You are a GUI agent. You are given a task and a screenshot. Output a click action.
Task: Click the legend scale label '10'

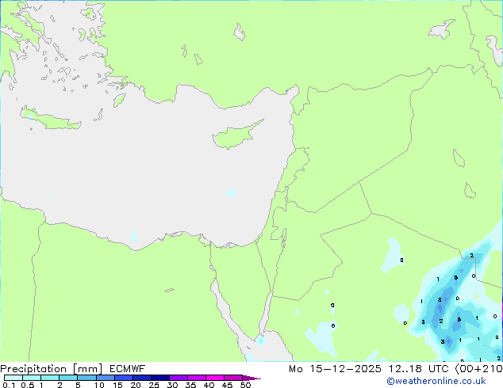coord(99,385)
